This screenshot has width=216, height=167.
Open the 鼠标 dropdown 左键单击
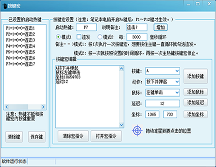(162, 93)
